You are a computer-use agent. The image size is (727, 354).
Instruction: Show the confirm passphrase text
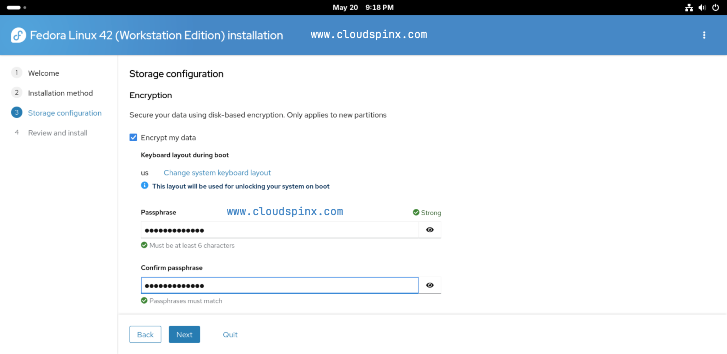(x=430, y=285)
